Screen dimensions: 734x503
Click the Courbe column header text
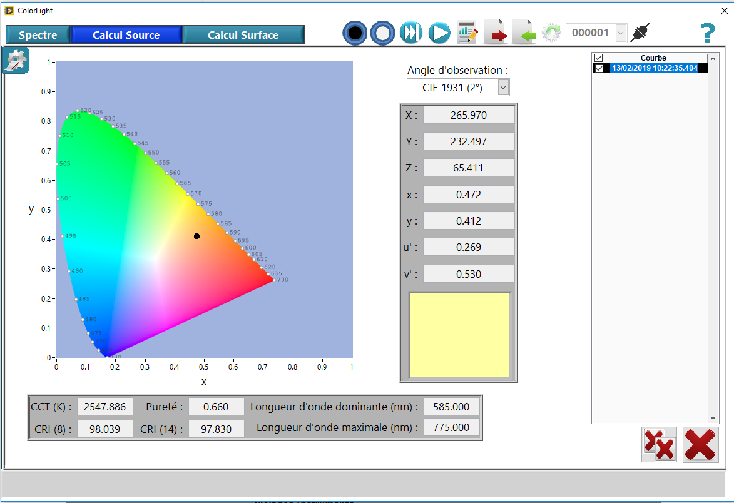pos(653,58)
